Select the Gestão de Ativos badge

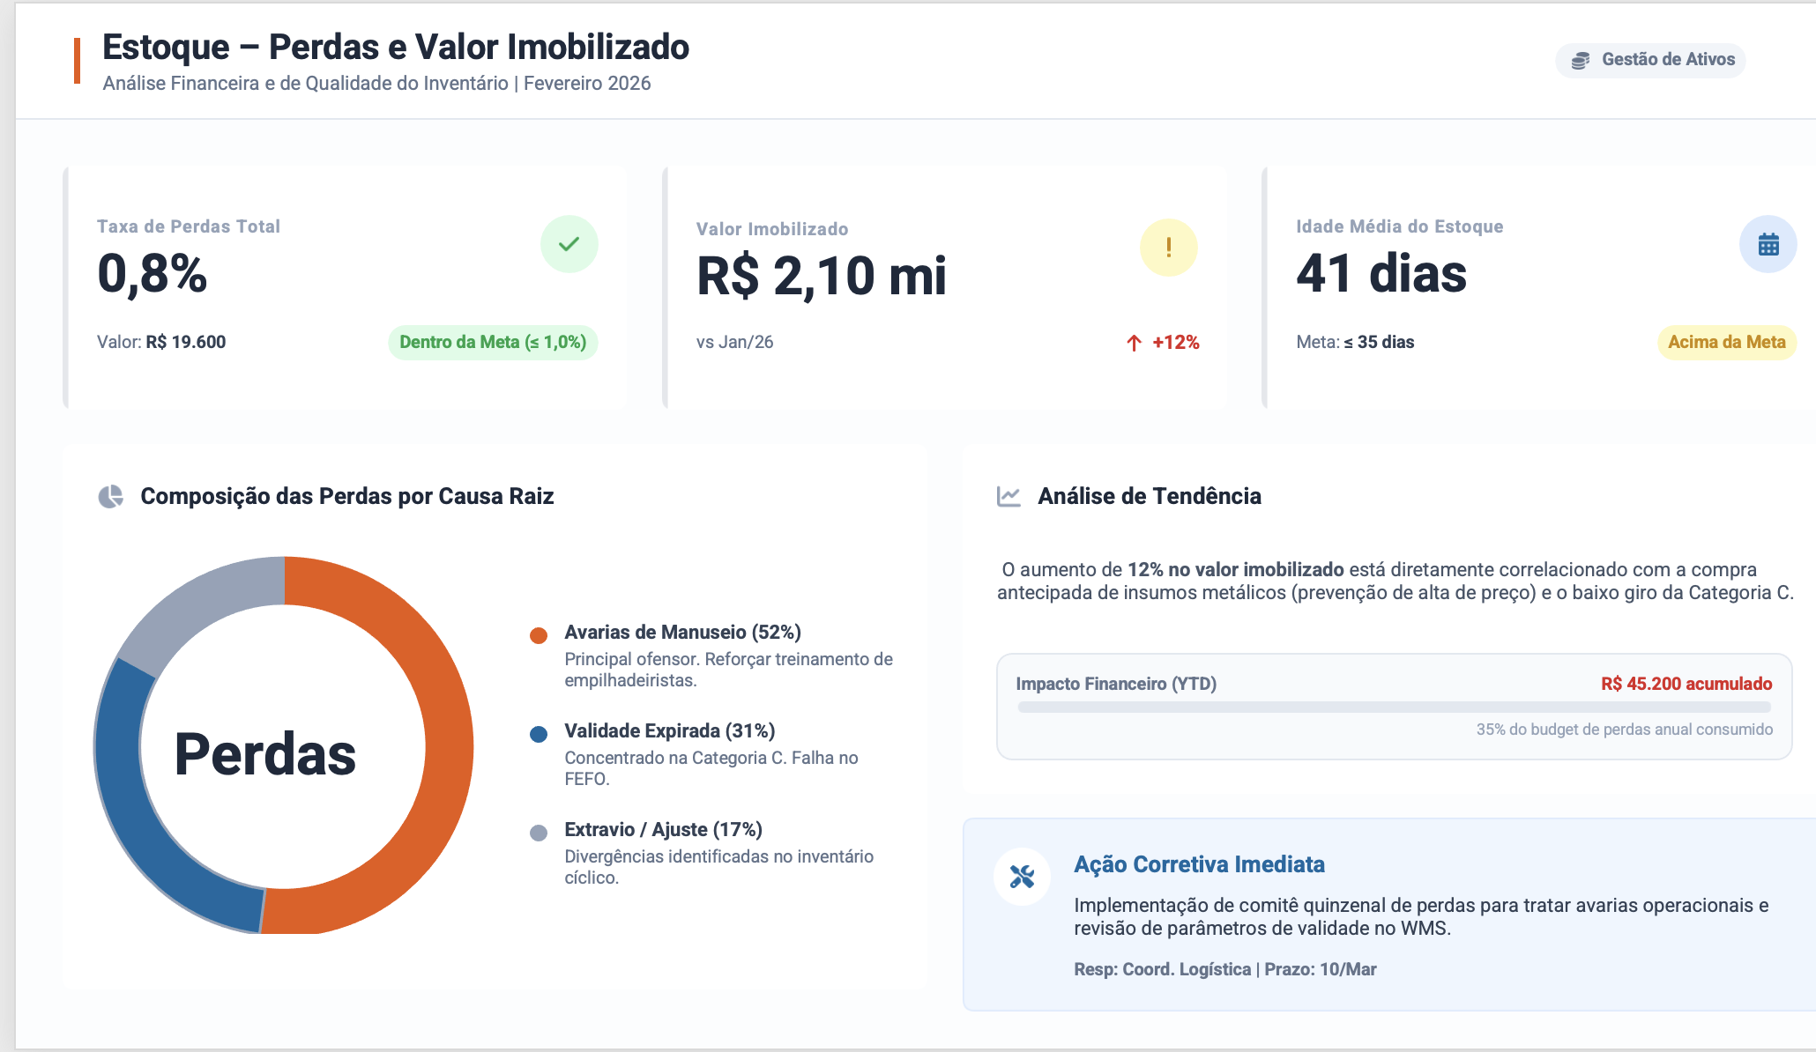(1650, 60)
